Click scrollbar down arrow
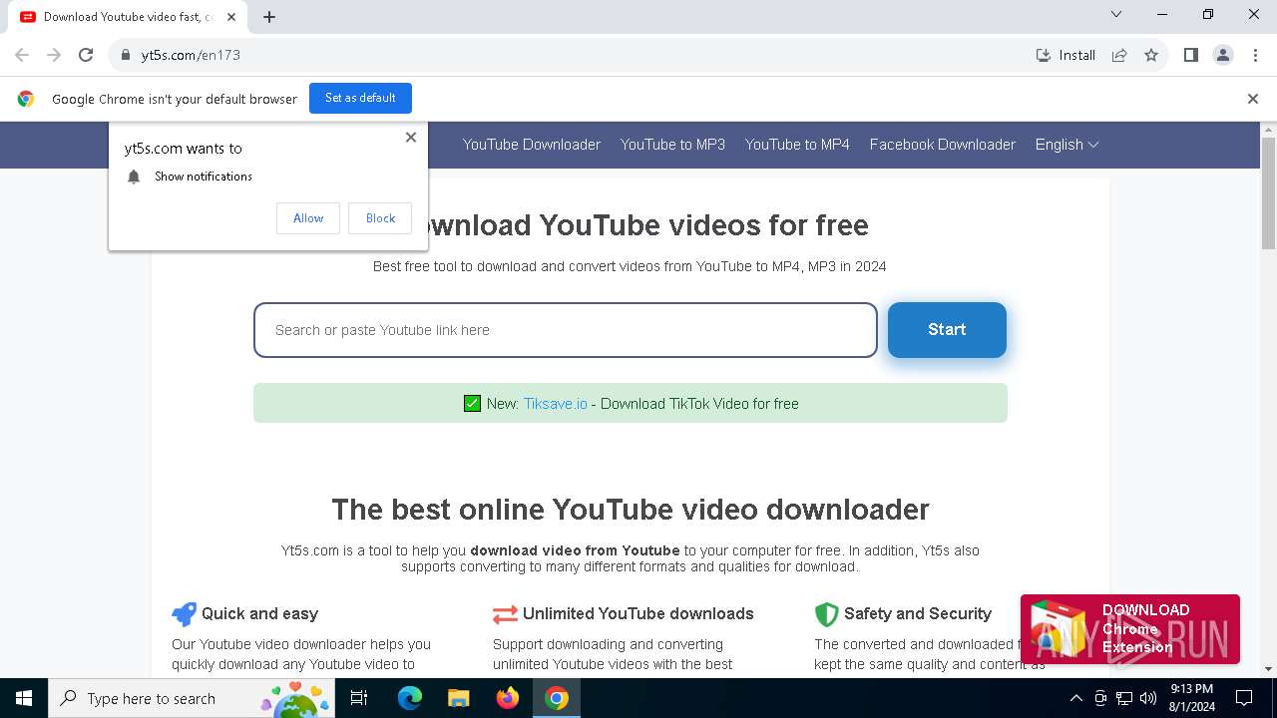Image resolution: width=1277 pixels, height=718 pixels. [1268, 669]
